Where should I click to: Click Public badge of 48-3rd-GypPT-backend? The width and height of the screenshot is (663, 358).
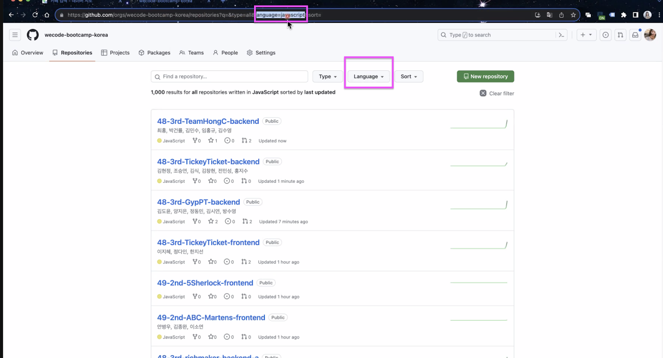pos(253,202)
